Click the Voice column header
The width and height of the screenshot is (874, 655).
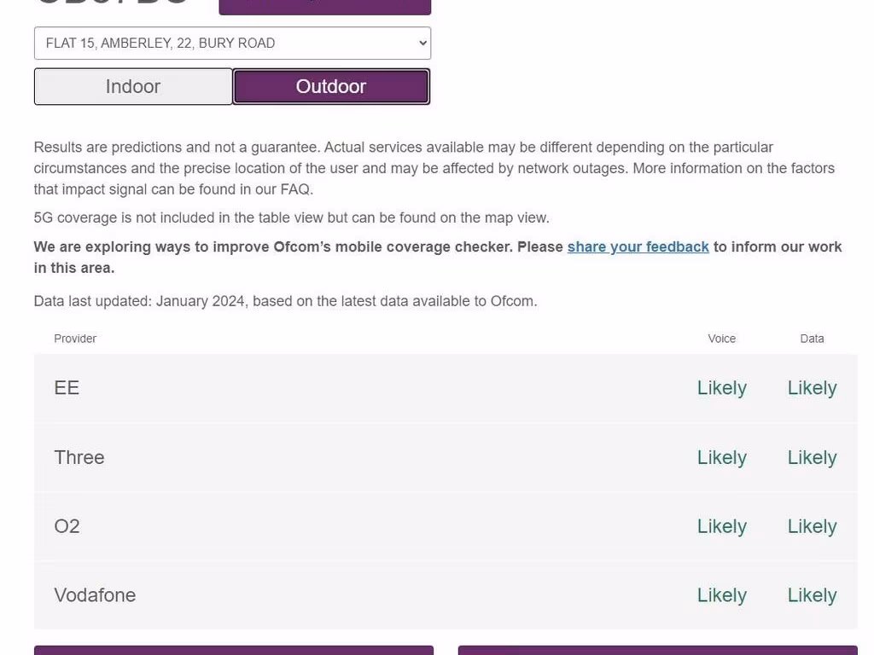(x=721, y=339)
